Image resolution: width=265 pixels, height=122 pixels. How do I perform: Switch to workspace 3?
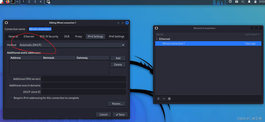coord(35,2)
